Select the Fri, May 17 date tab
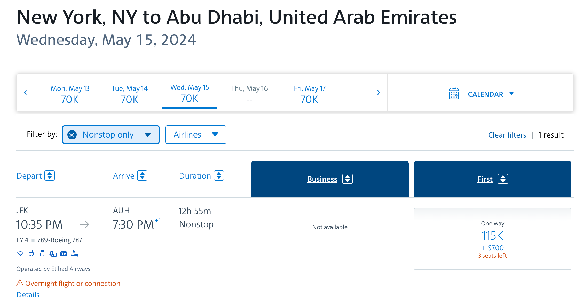 [309, 94]
